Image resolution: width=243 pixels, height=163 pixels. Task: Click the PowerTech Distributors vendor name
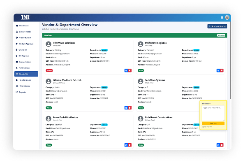click(x=65, y=117)
